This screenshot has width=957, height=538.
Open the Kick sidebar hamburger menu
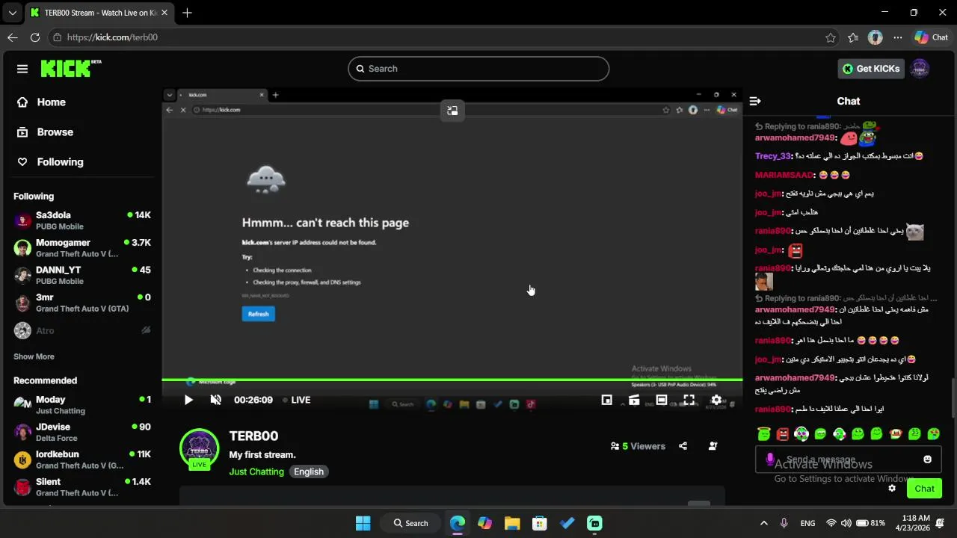(22, 69)
